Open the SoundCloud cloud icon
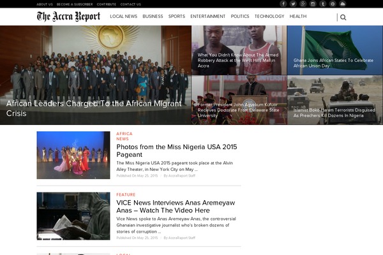 pyautogui.click(x=343, y=4)
